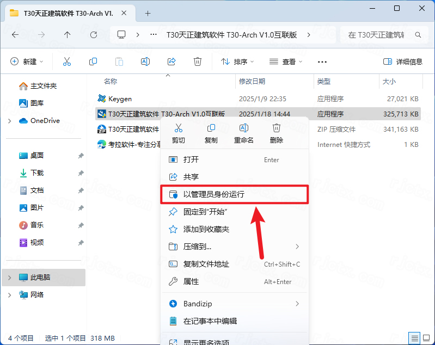Viewport: 435px width, 345px height.
Task: Choose Properties (属性) from context menu
Action: [x=191, y=281]
